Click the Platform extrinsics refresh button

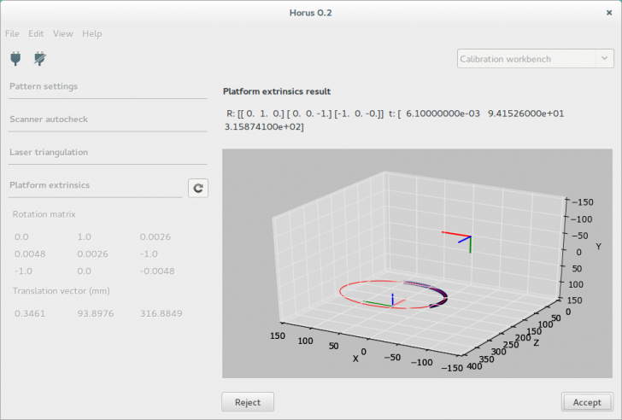pos(198,188)
